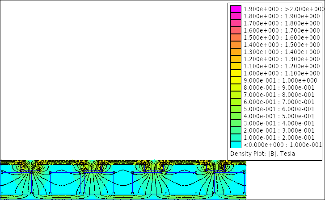The image size is (325, 200).
Task: Click the legend text '9.000e-001 : 1.000e+000'
Action: coord(280,80)
